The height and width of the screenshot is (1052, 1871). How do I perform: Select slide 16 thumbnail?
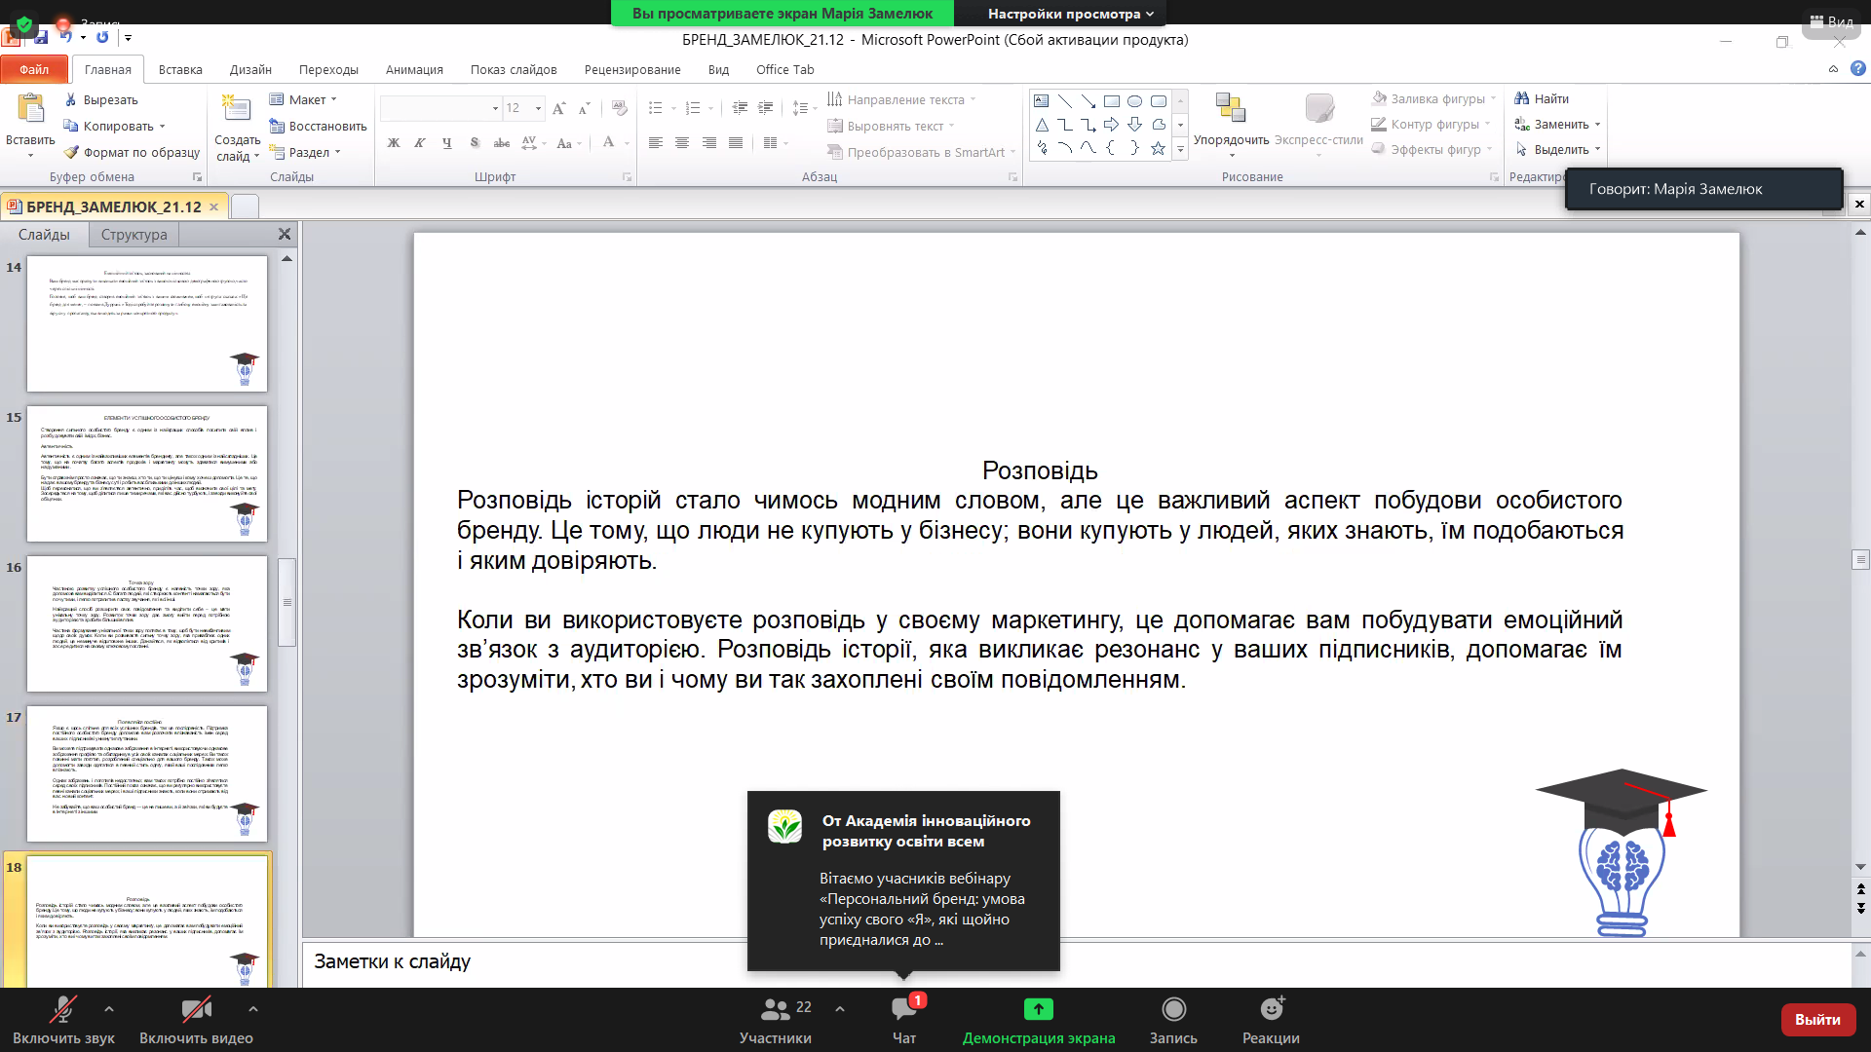tap(147, 623)
